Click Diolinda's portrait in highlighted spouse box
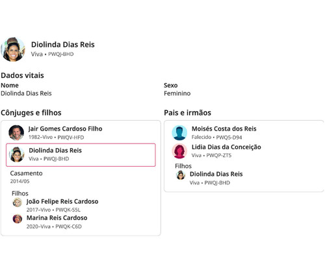This screenshot has height=272, width=325. click(x=17, y=155)
